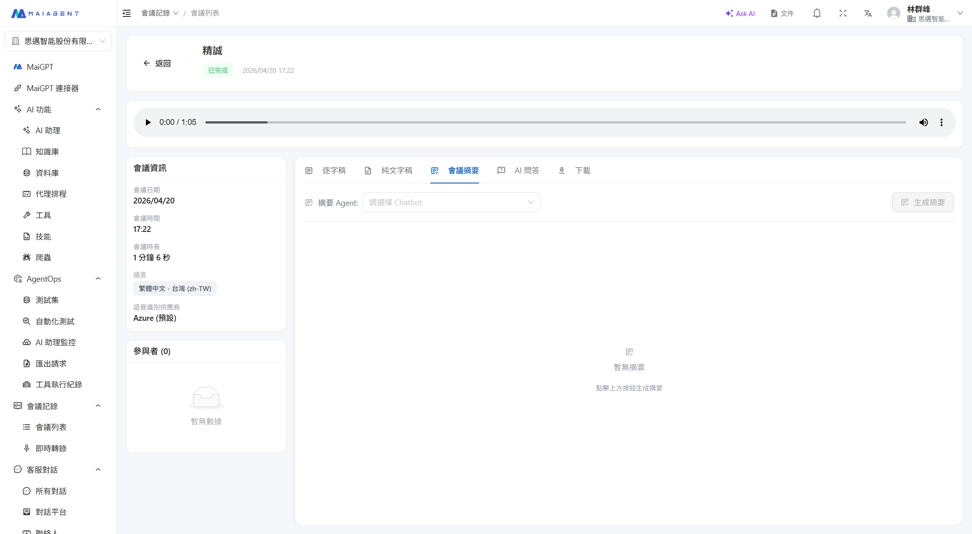
Task: Seek along the audio progress bar
Action: click(x=556, y=122)
